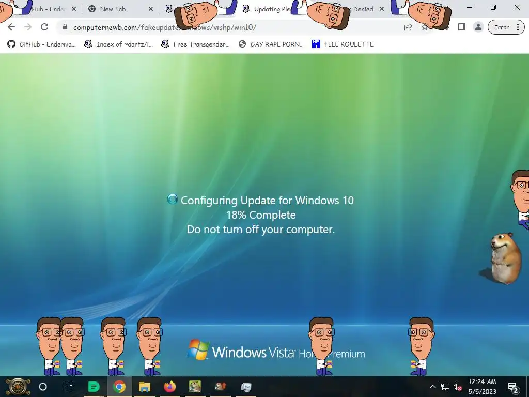The height and width of the screenshot is (397, 529).
Task: Open the green chat app in taskbar
Action: (x=94, y=387)
